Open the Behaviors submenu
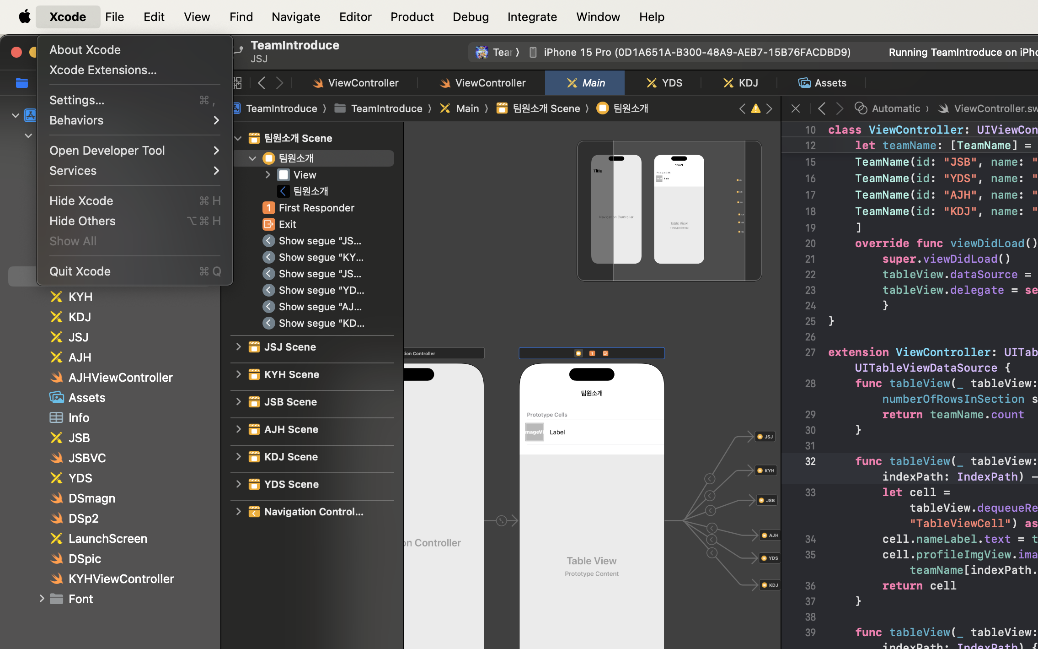This screenshot has height=649, width=1038. [x=134, y=120]
